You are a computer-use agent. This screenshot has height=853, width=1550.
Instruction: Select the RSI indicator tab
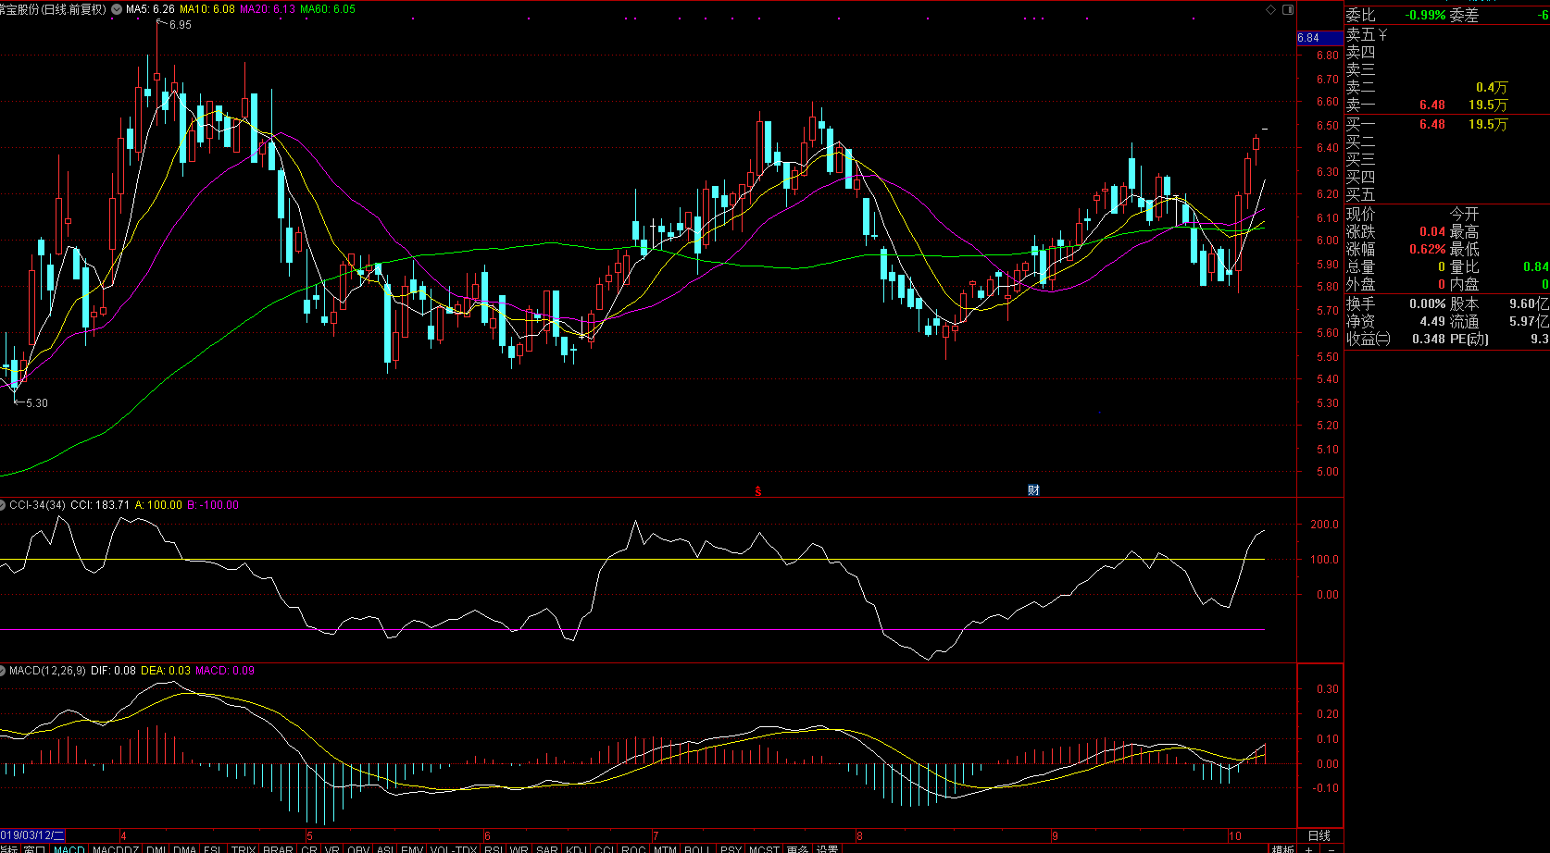click(x=494, y=848)
